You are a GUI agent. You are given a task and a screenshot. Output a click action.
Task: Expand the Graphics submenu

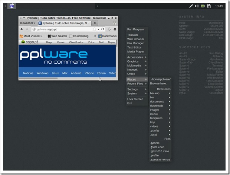(x=137, y=61)
